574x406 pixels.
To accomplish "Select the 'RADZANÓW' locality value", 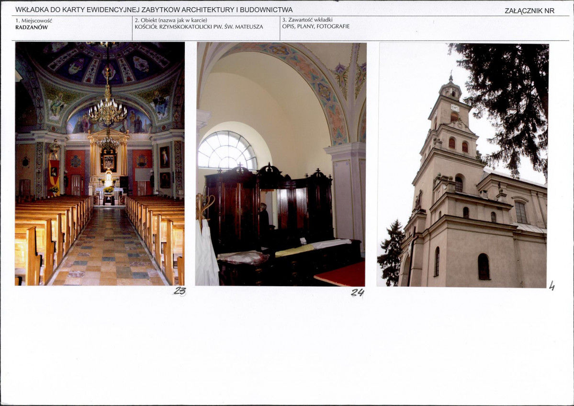I will (32, 27).
